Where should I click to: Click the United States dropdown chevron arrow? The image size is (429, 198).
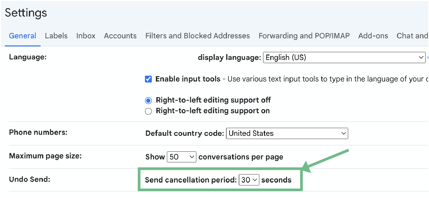click(344, 134)
